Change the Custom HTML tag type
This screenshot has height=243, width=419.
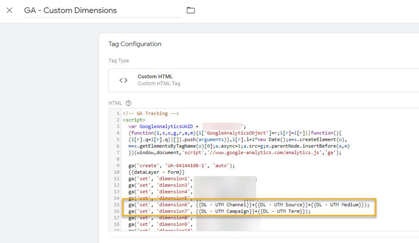264,80
